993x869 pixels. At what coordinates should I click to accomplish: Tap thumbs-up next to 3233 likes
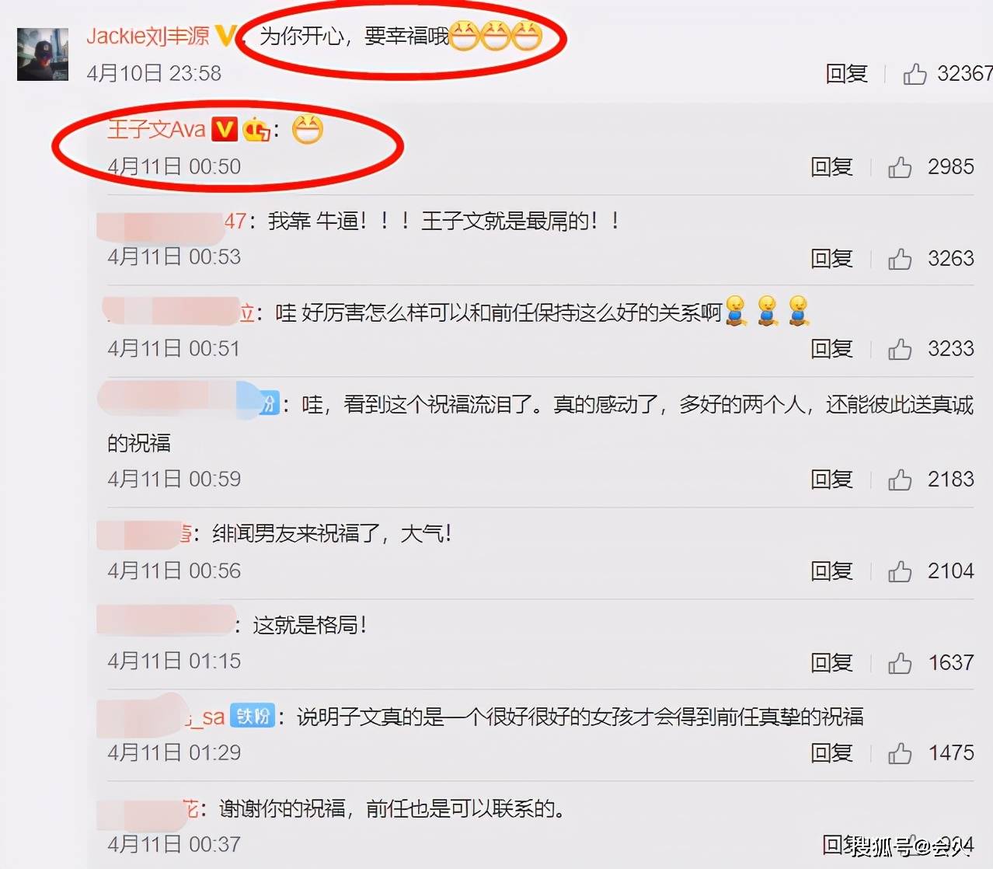click(900, 349)
